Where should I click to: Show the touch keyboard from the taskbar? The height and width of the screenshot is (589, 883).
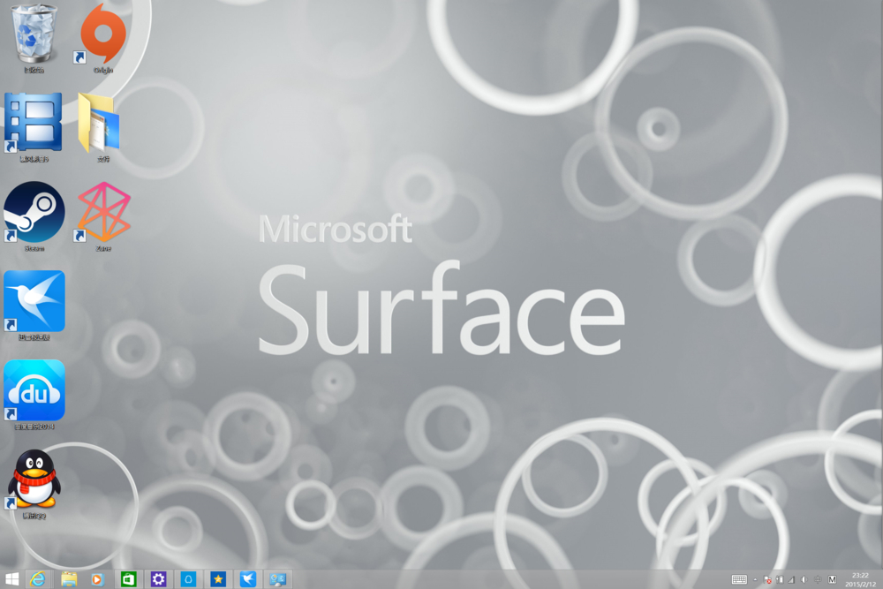[x=739, y=579]
